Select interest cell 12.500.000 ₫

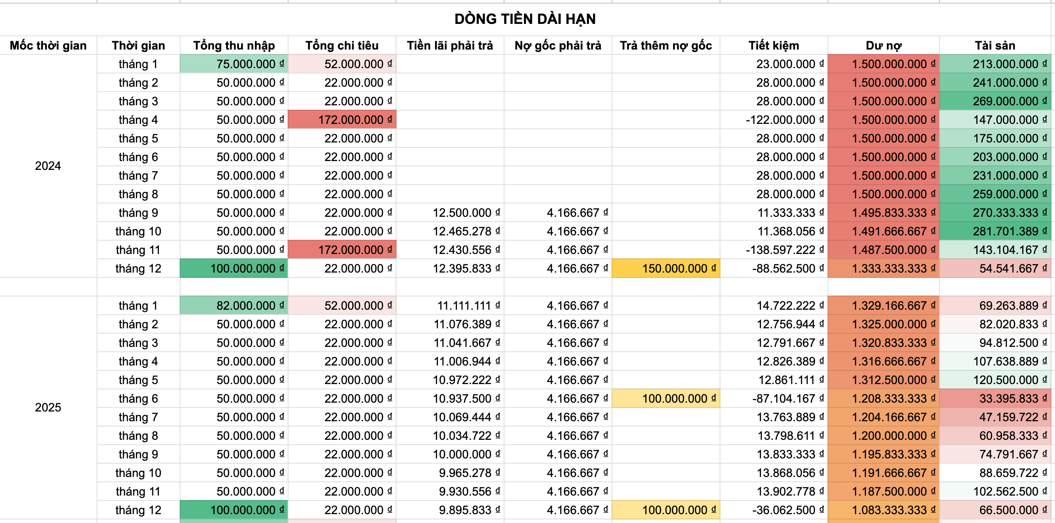coord(450,213)
